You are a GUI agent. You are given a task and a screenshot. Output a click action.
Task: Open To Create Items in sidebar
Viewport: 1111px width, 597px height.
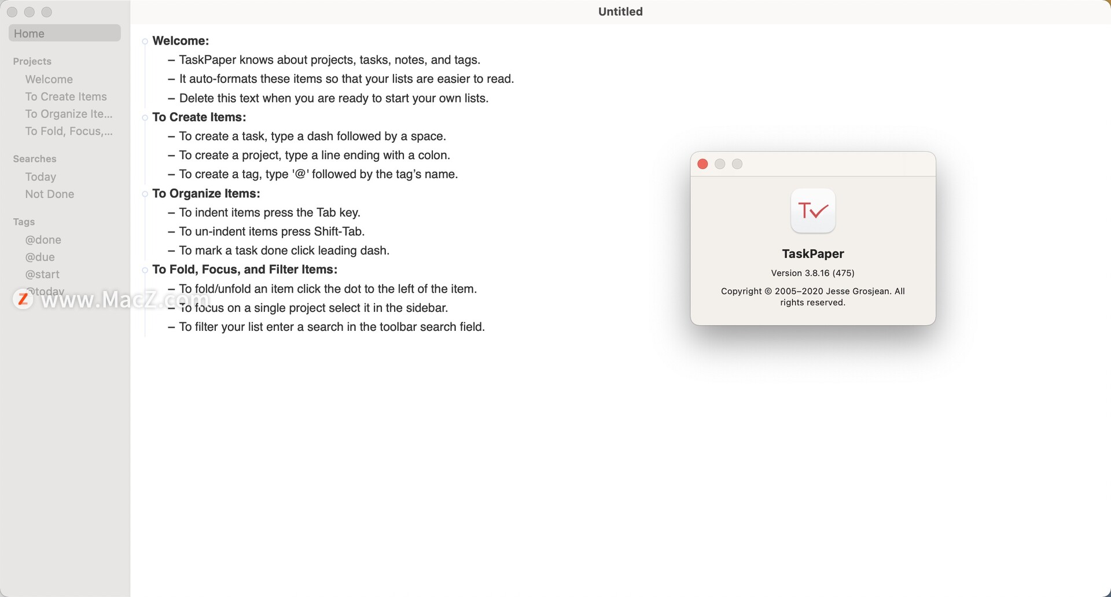pyautogui.click(x=66, y=97)
